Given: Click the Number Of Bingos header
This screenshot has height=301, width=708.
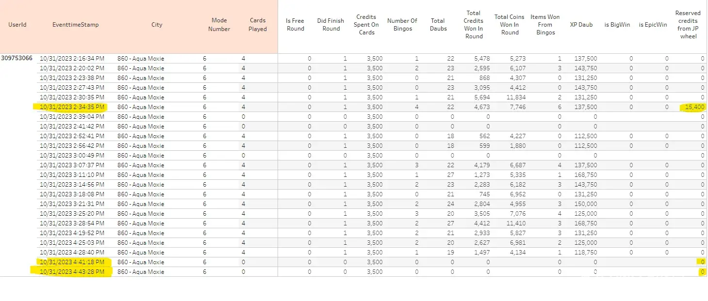Looking at the screenshot, I should coord(402,25).
